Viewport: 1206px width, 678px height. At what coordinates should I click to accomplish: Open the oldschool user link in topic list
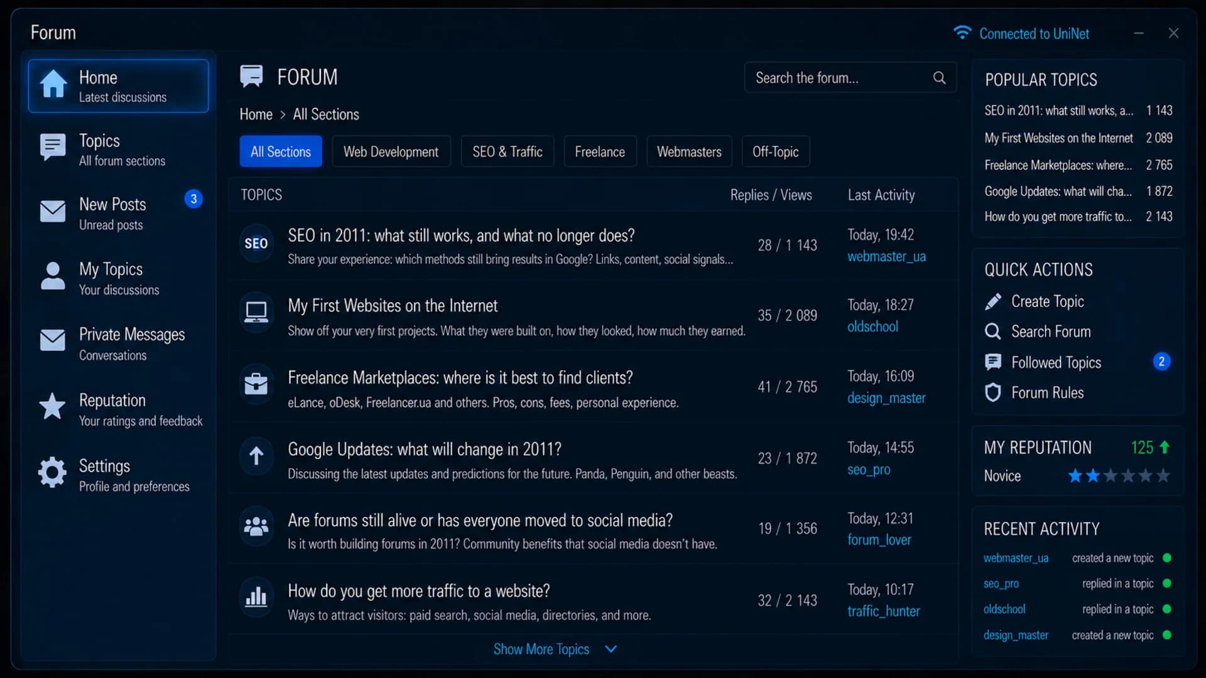click(x=872, y=326)
